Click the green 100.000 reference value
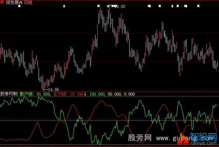This screenshot has height=147, width=219. pos(97,94)
